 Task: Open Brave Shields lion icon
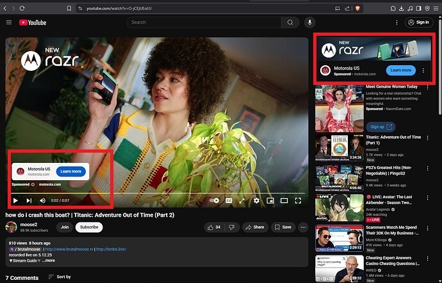pyautogui.click(x=357, y=8)
